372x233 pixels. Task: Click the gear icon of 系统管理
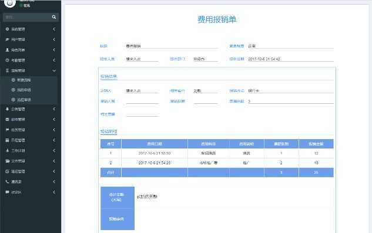pyautogui.click(x=8, y=29)
